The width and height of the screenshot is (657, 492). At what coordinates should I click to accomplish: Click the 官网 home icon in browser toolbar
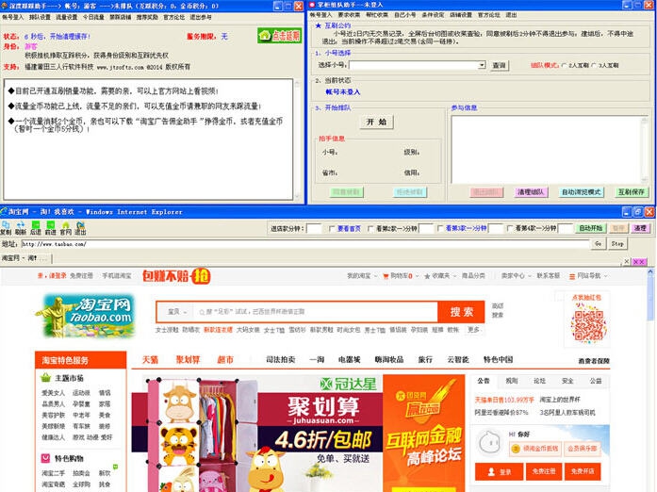[x=65, y=225]
